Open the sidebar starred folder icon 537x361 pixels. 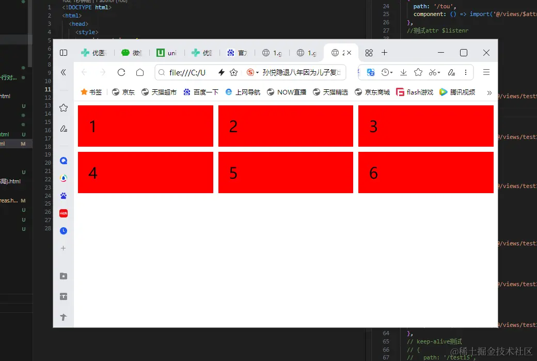coord(64,276)
